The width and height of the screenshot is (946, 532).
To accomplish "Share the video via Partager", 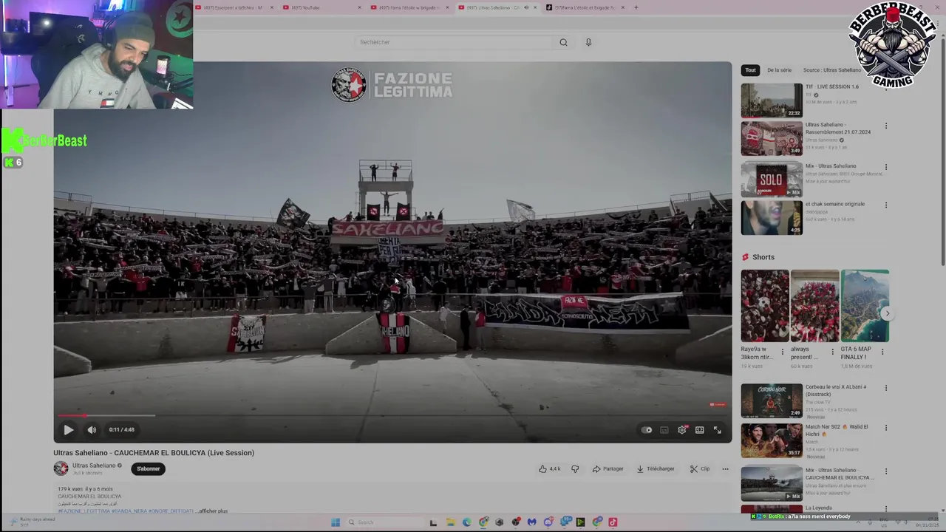I will 608,468.
